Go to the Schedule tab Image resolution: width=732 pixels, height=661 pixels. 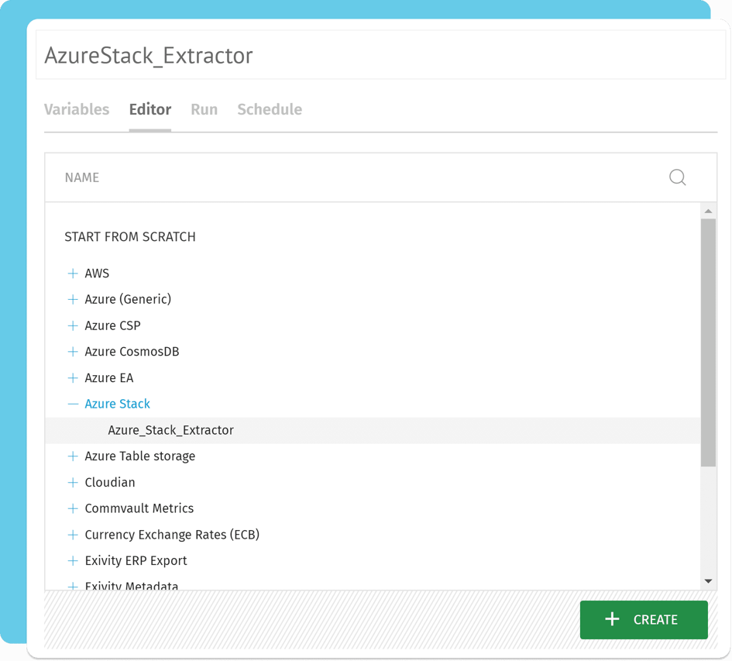click(270, 109)
